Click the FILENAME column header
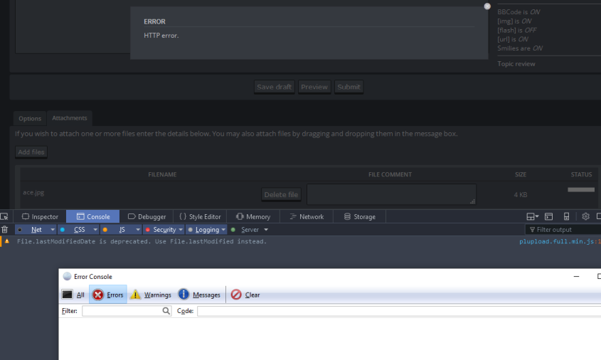Image resolution: width=601 pixels, height=360 pixels. click(x=162, y=174)
